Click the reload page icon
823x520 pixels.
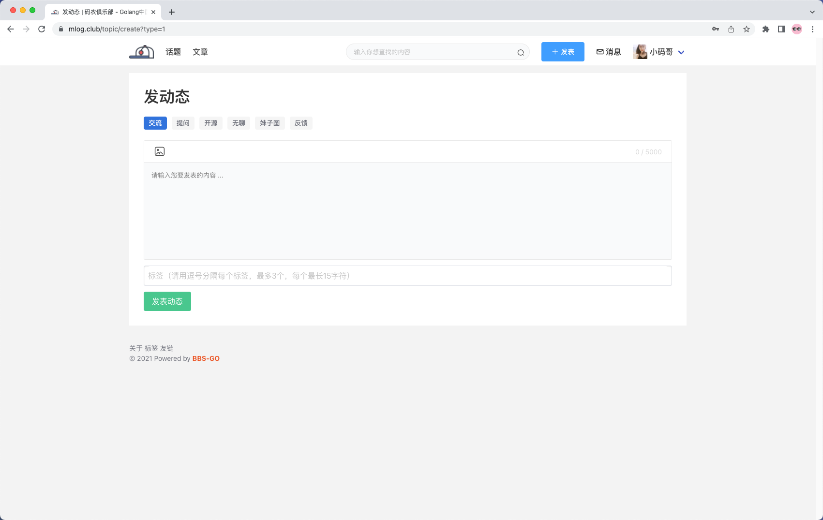(x=42, y=29)
